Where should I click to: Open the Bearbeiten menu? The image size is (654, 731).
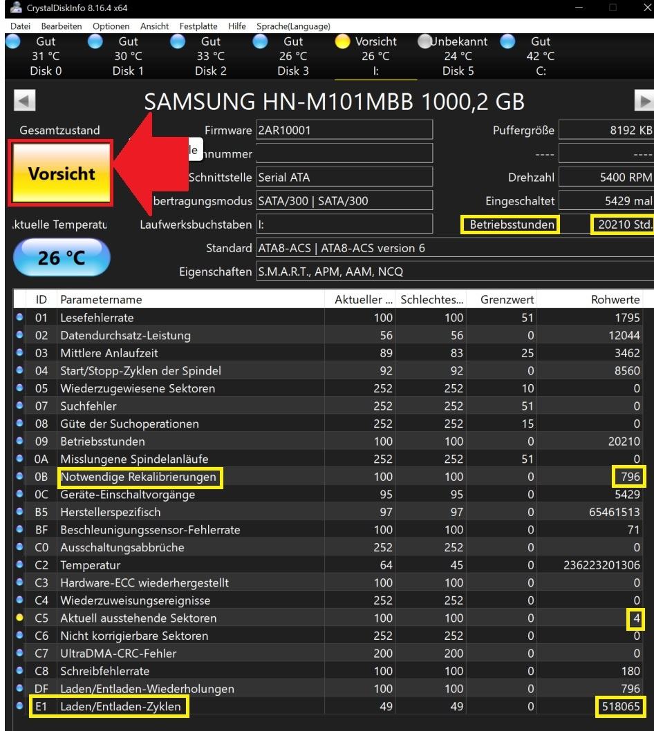point(61,26)
